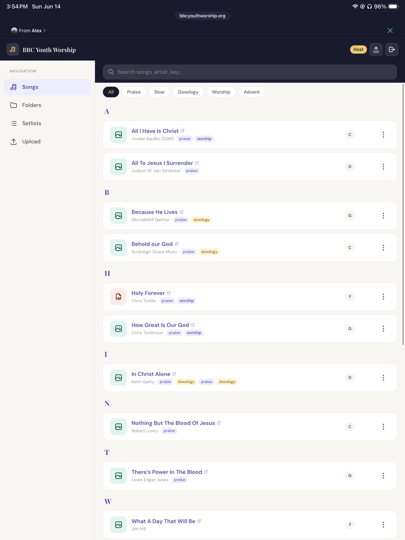The width and height of the screenshot is (405, 540).
Task: Select the Doxology filter chip
Action: [188, 92]
